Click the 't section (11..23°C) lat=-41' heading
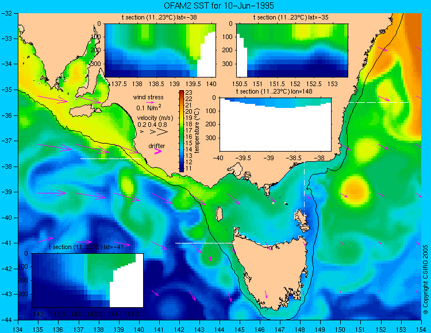 86,247
